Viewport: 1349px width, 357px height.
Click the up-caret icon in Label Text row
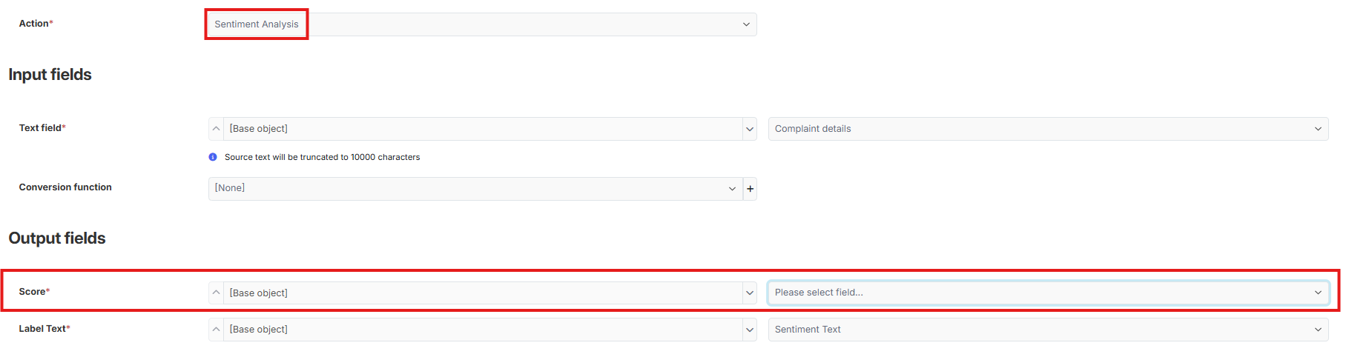coord(216,330)
